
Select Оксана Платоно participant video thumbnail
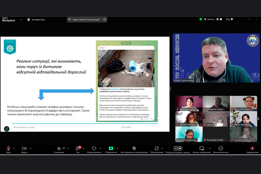pos(189,119)
